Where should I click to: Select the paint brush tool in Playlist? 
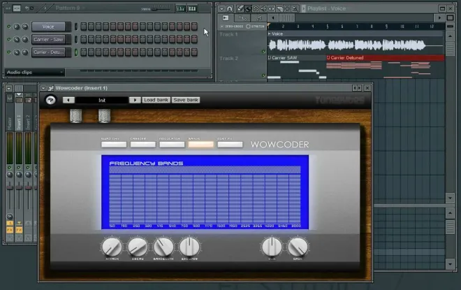coord(249,9)
